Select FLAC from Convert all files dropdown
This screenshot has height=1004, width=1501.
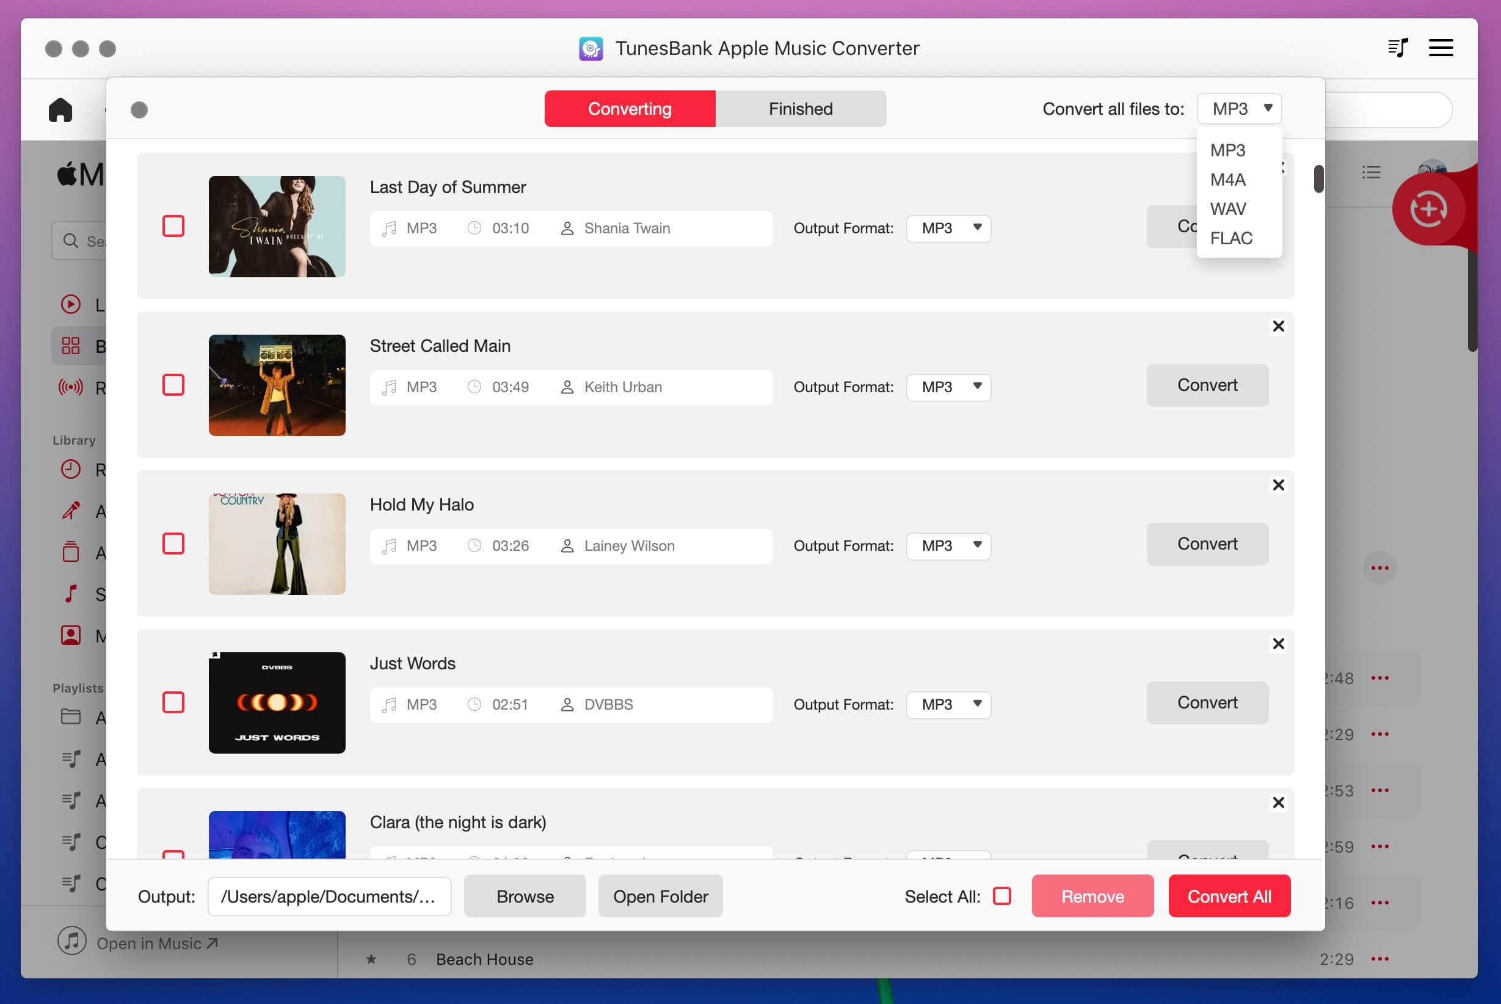[1231, 238]
